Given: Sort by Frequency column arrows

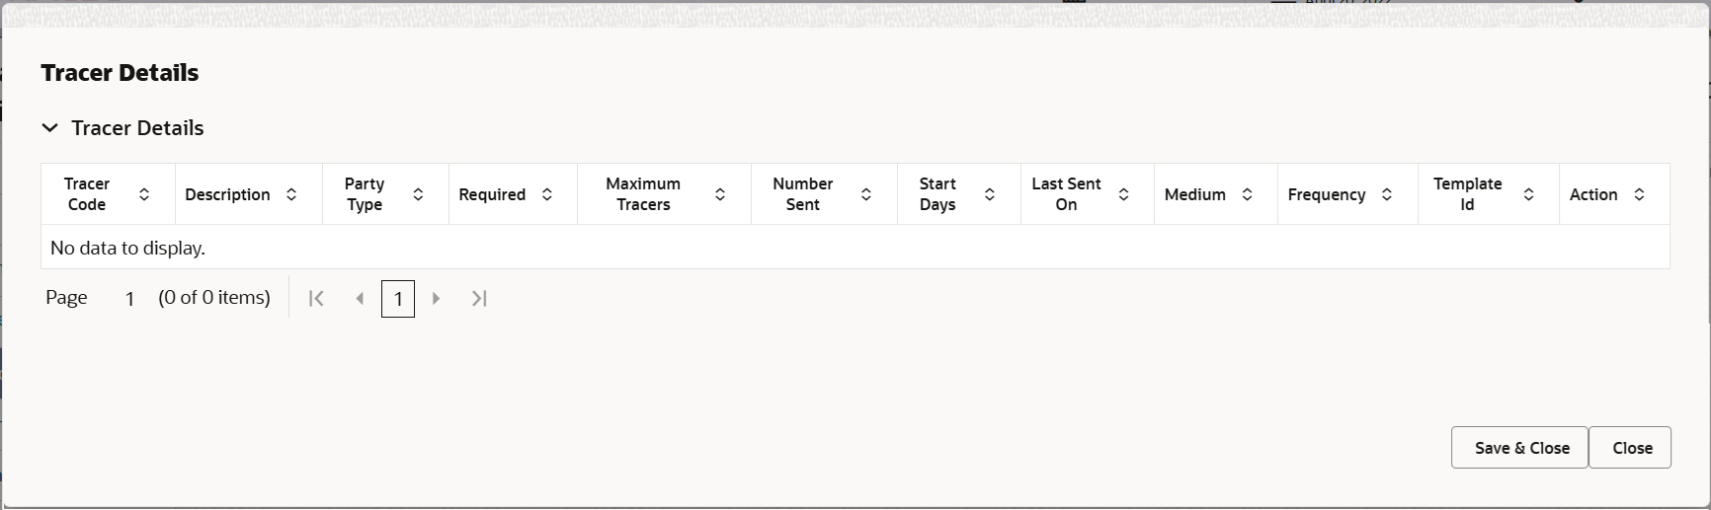Looking at the screenshot, I should coord(1387,194).
